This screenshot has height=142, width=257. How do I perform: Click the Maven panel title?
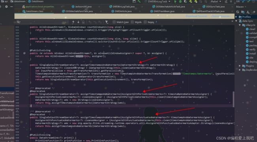coord(240,7)
